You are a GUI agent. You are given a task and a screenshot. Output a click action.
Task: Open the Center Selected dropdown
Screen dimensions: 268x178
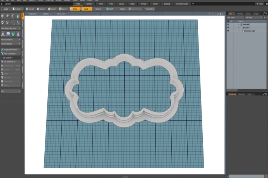[x=10, y=44]
